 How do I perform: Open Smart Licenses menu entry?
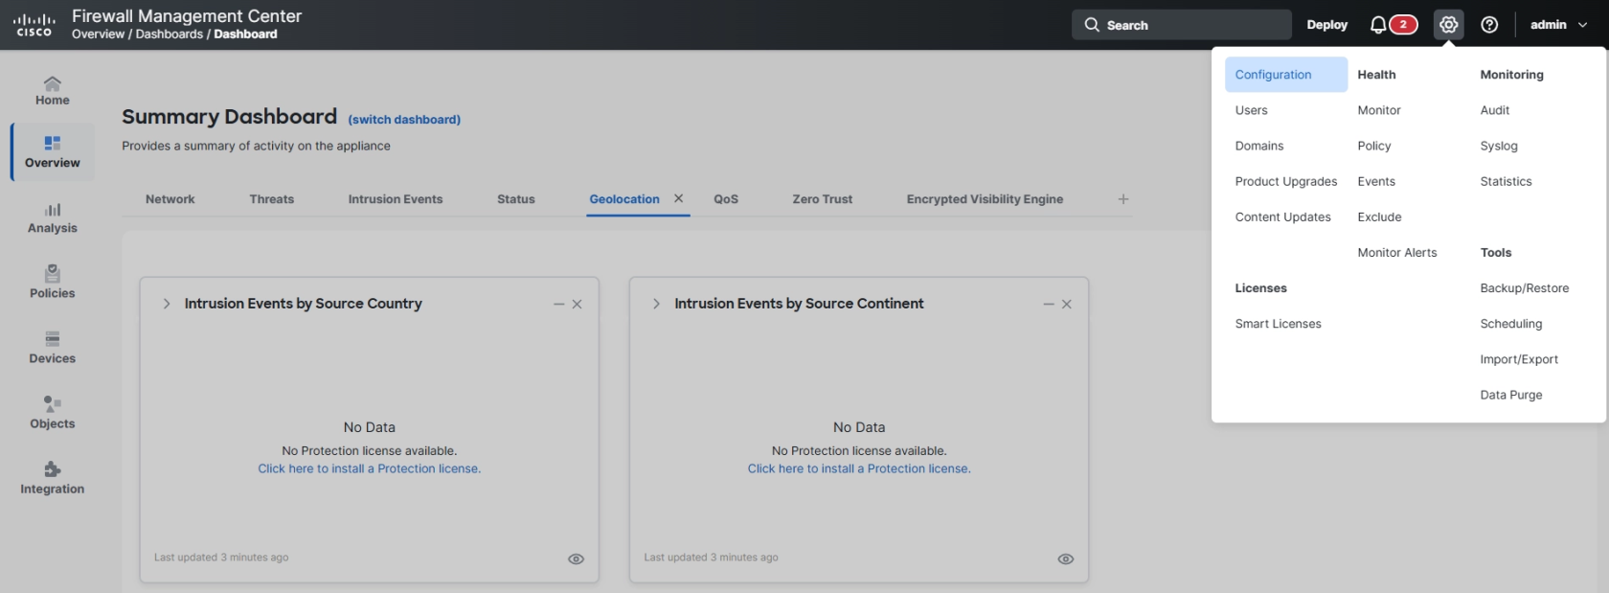[1278, 324]
